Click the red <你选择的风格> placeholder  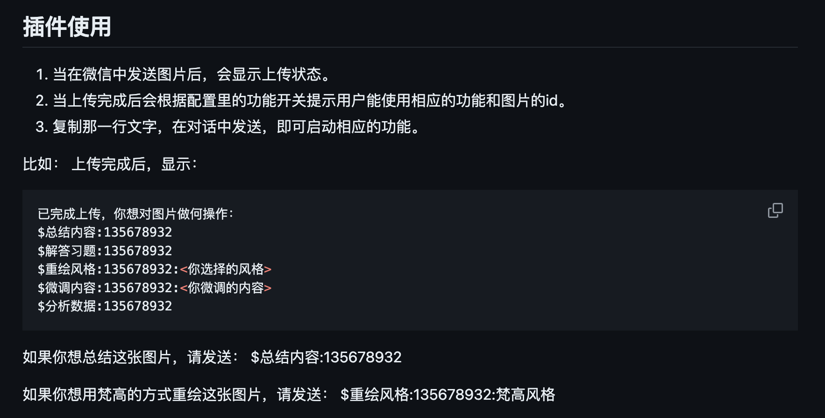click(x=226, y=269)
